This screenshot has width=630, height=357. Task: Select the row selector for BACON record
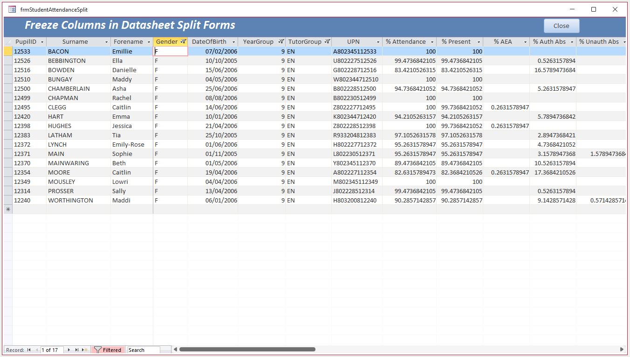pyautogui.click(x=8, y=51)
